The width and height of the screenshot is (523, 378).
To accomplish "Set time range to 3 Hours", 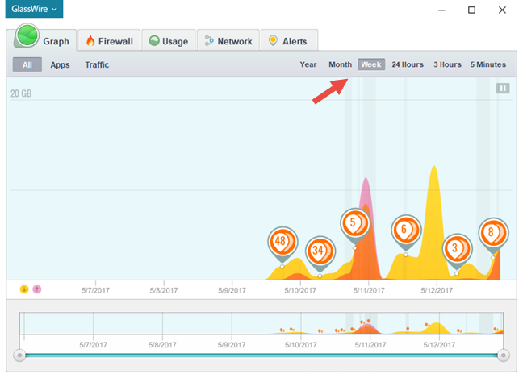I will pos(447,64).
